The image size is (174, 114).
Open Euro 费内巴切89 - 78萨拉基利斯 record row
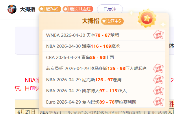tap(104, 102)
